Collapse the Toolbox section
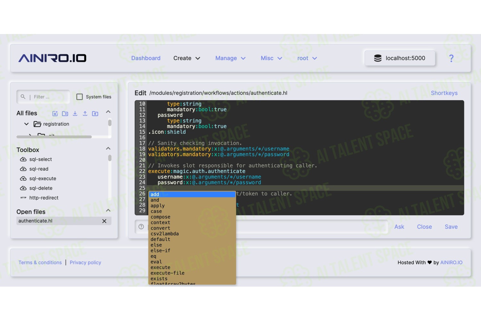Screen dimensions: 481x321 108,149
